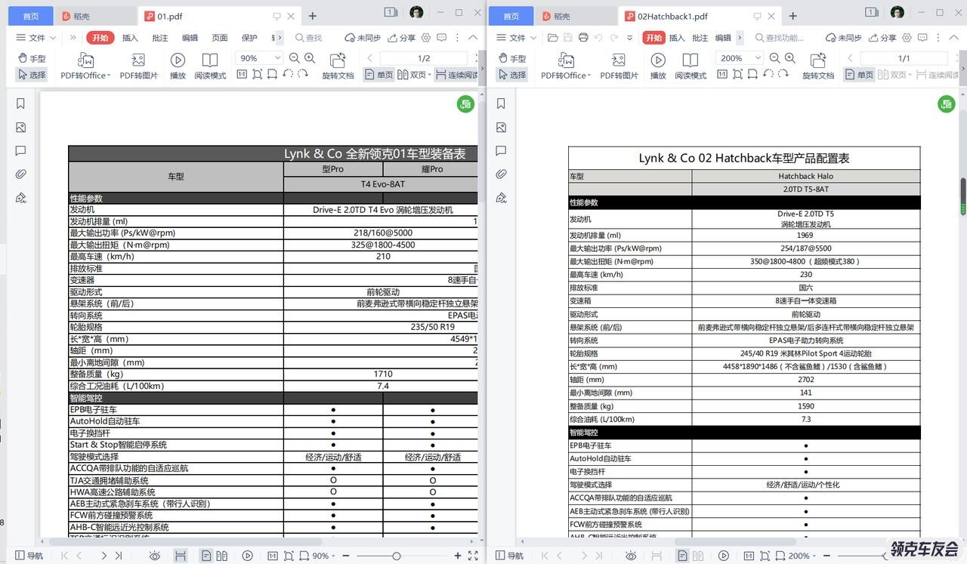Collapse ribbon in 01.pdf window
Screen dimensions: 967x564
coord(473,38)
